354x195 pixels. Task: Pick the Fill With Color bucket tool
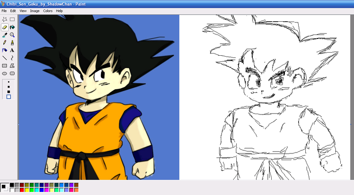12,27
